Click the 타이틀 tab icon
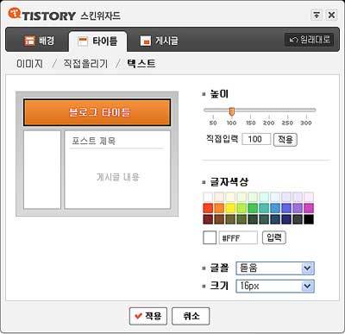Image resolution: width=345 pixels, height=334 pixels. coord(83,41)
